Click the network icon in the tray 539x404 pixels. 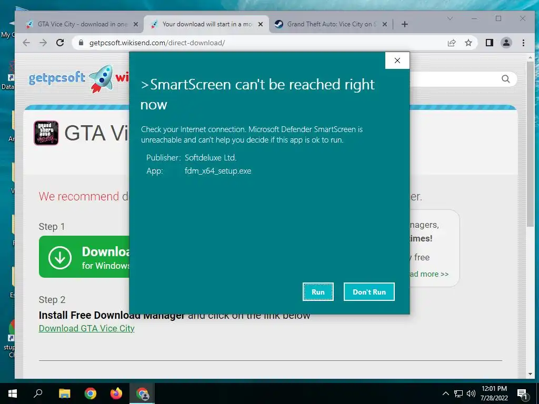(x=458, y=393)
